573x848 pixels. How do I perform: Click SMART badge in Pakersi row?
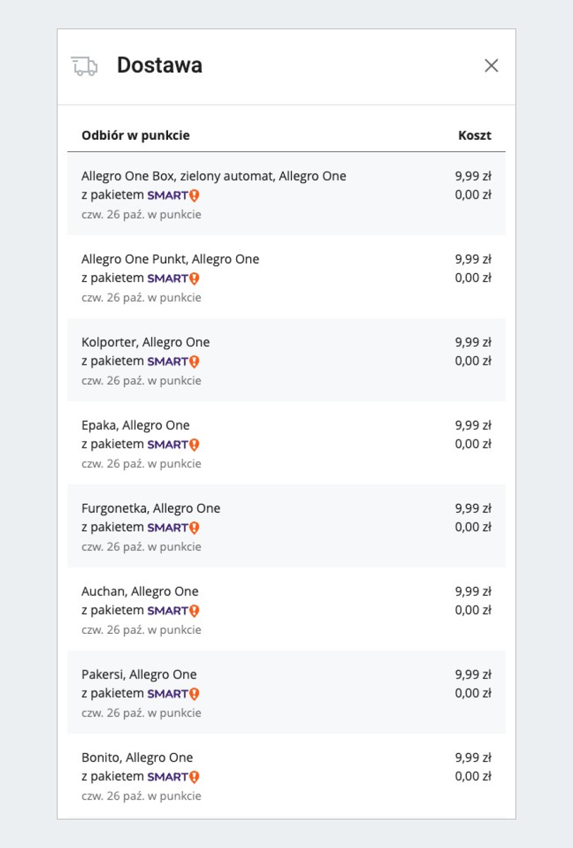click(173, 693)
